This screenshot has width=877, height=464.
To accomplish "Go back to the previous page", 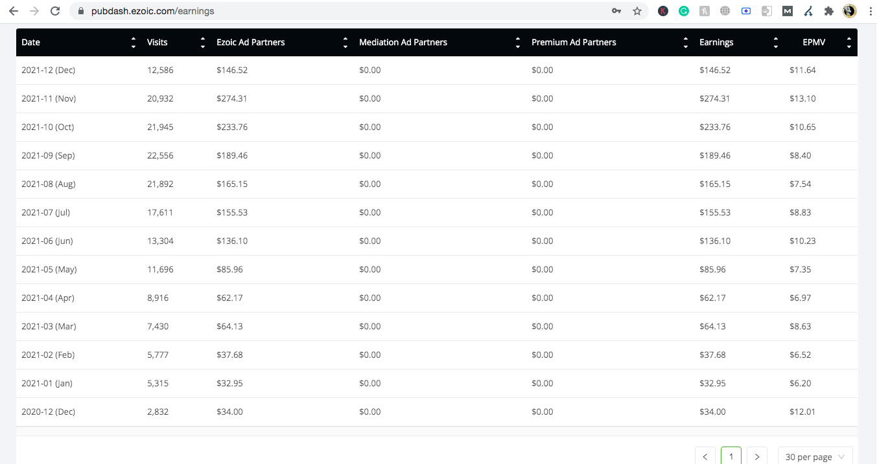I will coord(14,11).
